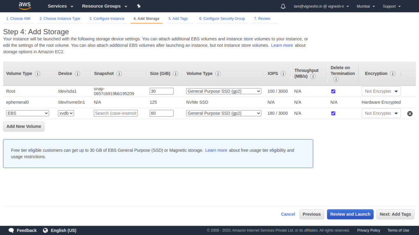
Task: Open the notifications bell icon
Action: pyautogui.click(x=283, y=6)
